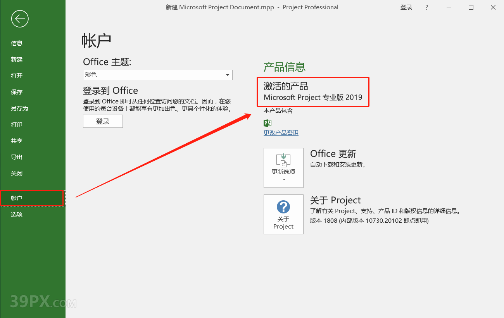Click the 关于 Project button
This screenshot has width=504, height=318.
(x=283, y=214)
